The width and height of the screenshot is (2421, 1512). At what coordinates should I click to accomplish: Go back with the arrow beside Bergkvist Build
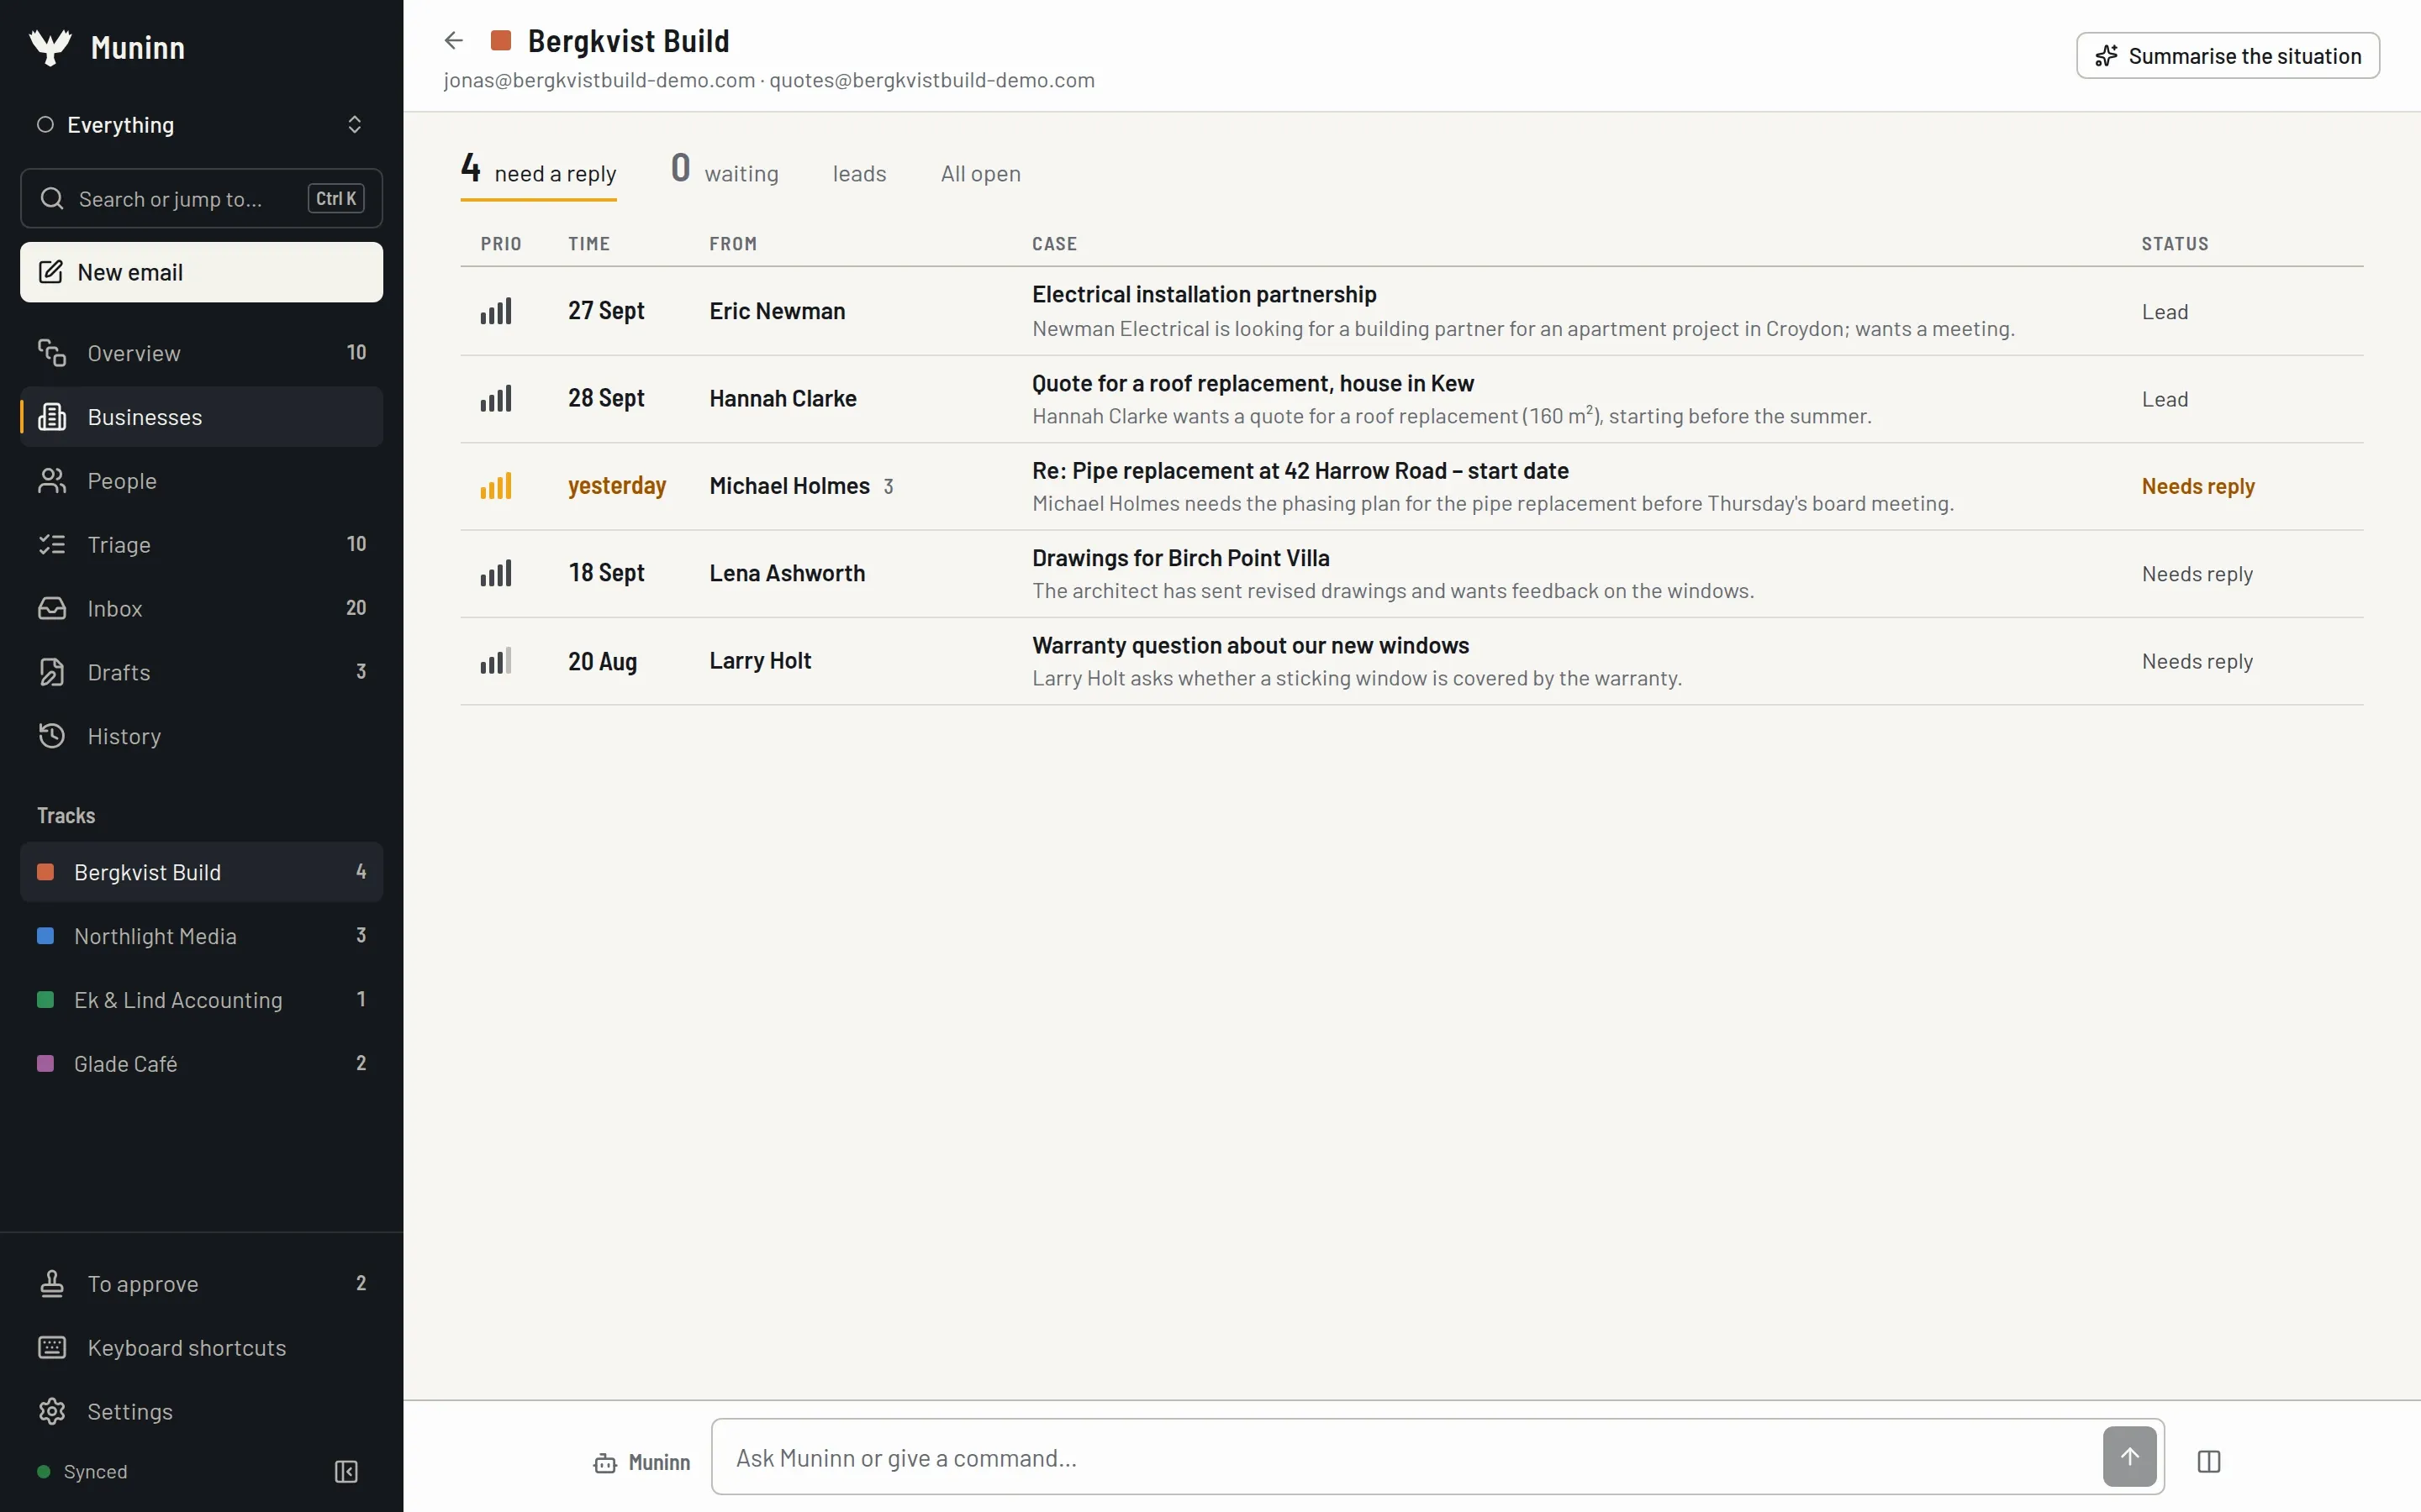[x=453, y=41]
